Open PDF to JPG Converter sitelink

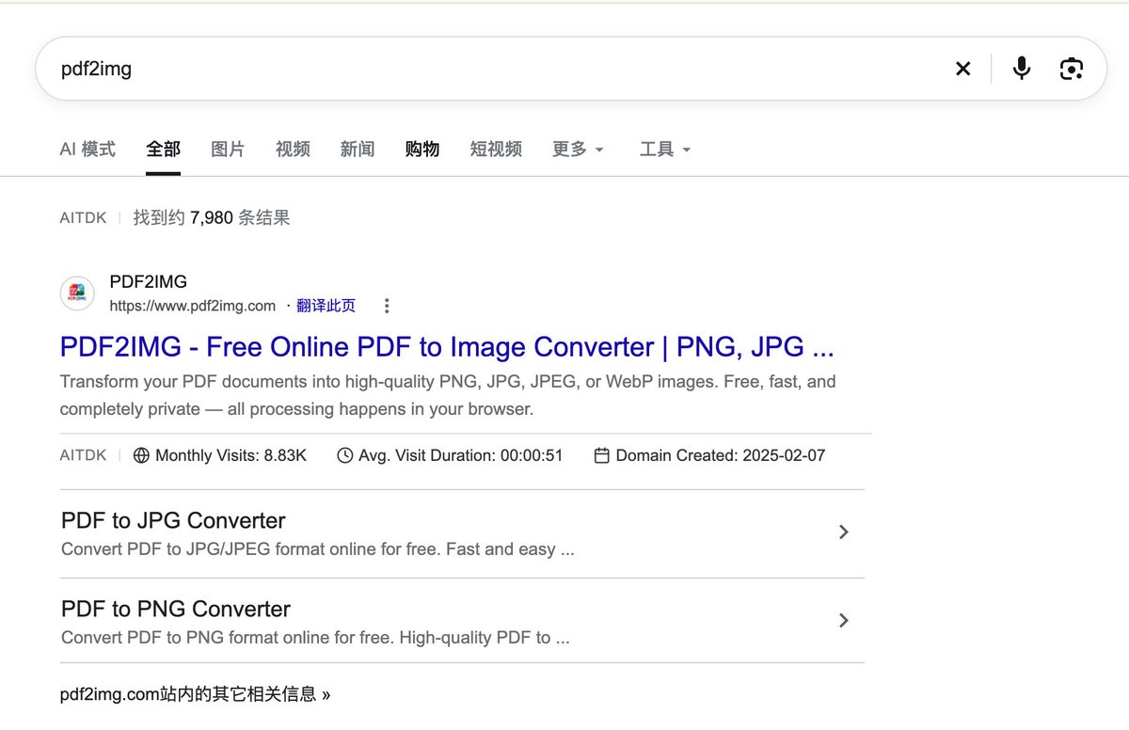pos(173,520)
